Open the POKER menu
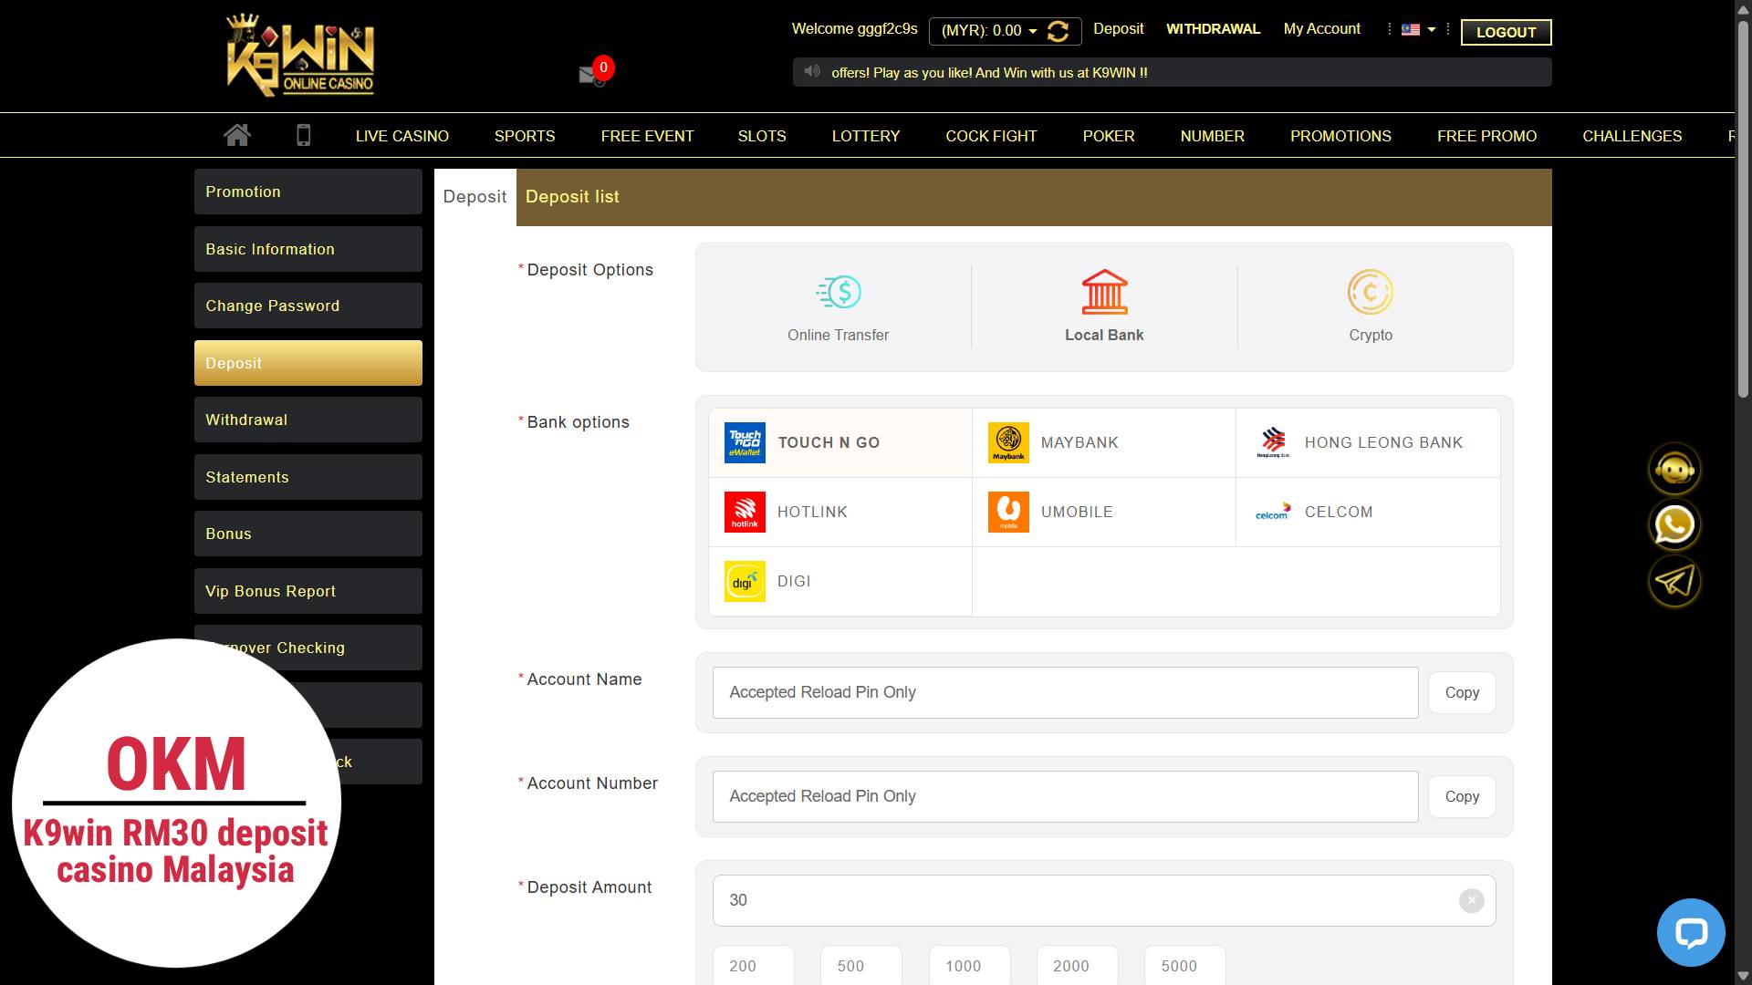The width and height of the screenshot is (1752, 985). pos(1109,136)
